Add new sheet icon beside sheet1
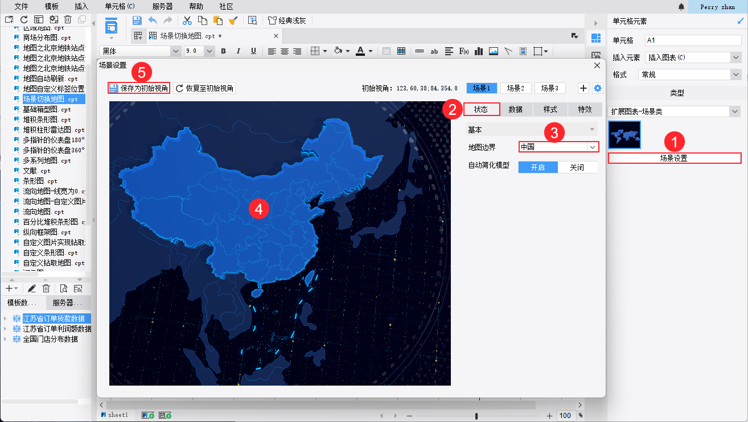 pyautogui.click(x=147, y=416)
